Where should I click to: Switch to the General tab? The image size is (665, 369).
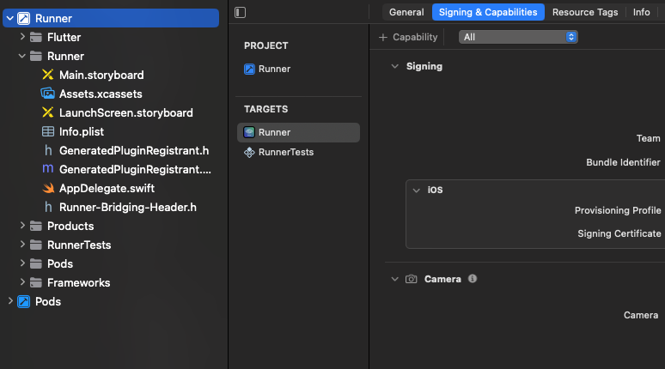(x=406, y=12)
